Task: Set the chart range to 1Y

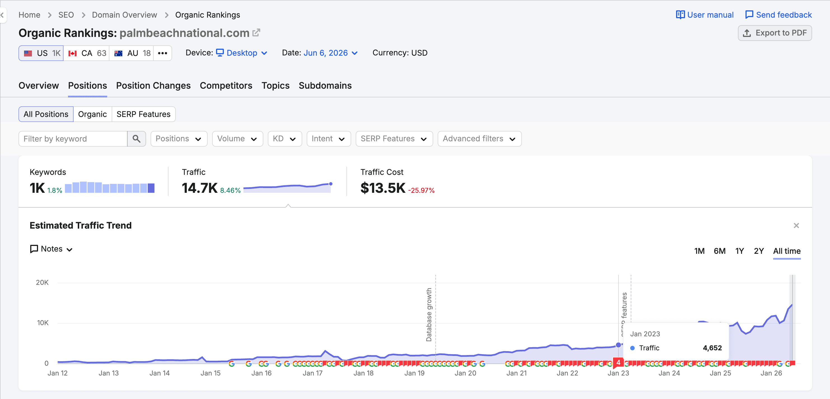Action: pyautogui.click(x=739, y=251)
